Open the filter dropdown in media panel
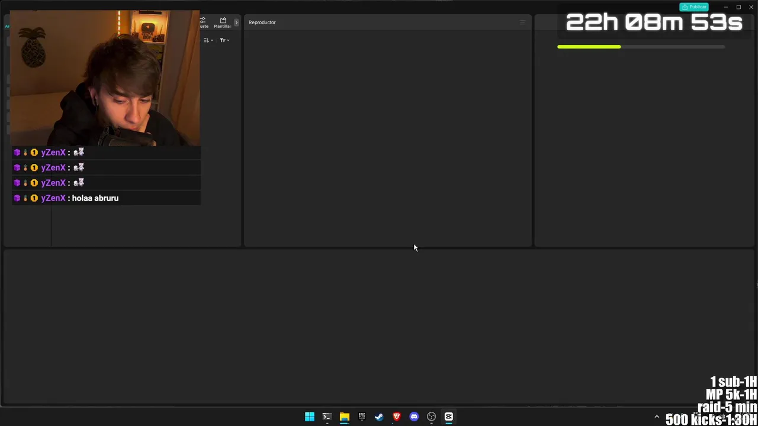The width and height of the screenshot is (758, 426). [224, 40]
